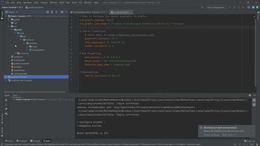Click tool window quick access icon in status bar

click(2, 144)
